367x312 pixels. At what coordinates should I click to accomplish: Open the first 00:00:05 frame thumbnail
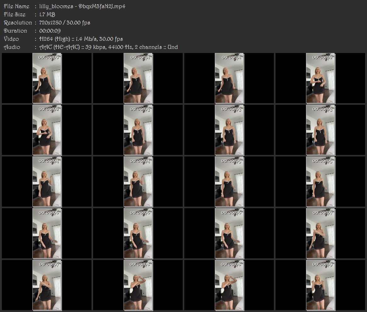(229, 182)
